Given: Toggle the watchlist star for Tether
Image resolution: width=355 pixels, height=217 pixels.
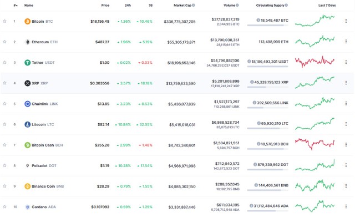Looking at the screenshot, I should pyautogui.click(x=4, y=63).
